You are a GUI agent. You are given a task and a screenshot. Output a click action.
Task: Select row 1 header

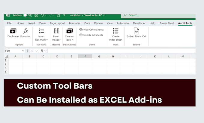coord(6,60)
